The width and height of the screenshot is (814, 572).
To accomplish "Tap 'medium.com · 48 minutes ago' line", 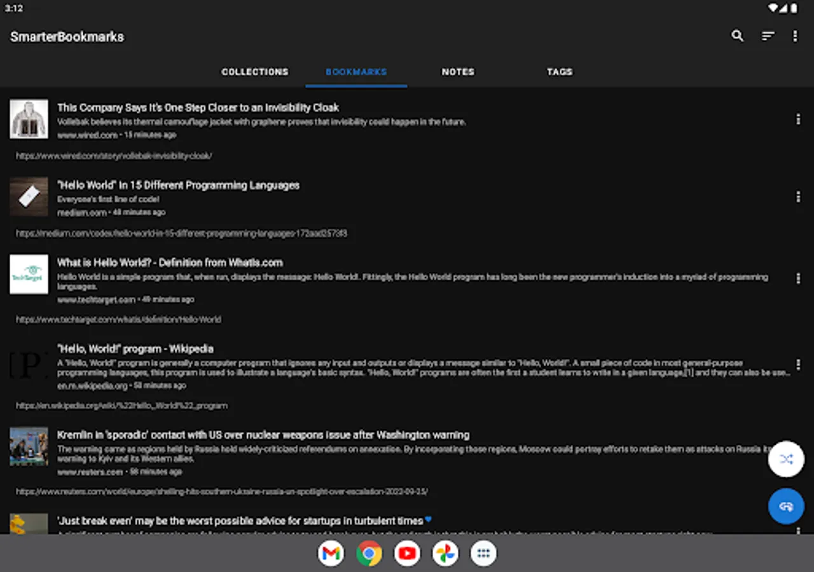I will pos(111,212).
